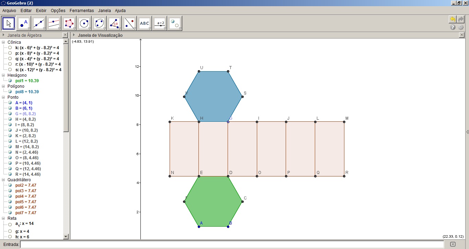
Task: Expand the Janela de Visualização style bar triangle
Action: click(74, 35)
